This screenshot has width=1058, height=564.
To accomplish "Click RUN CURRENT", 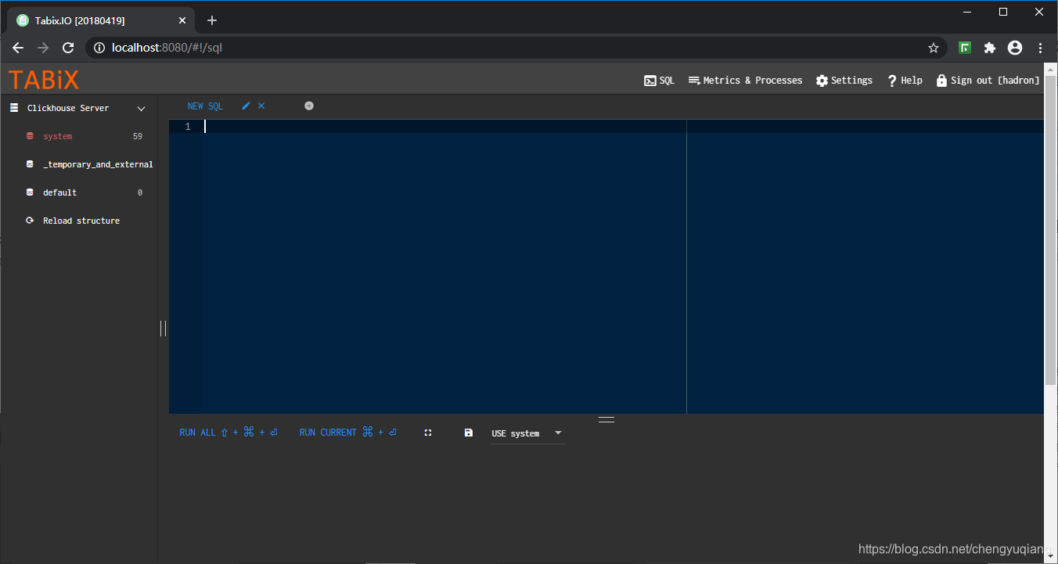I will click(x=348, y=433).
